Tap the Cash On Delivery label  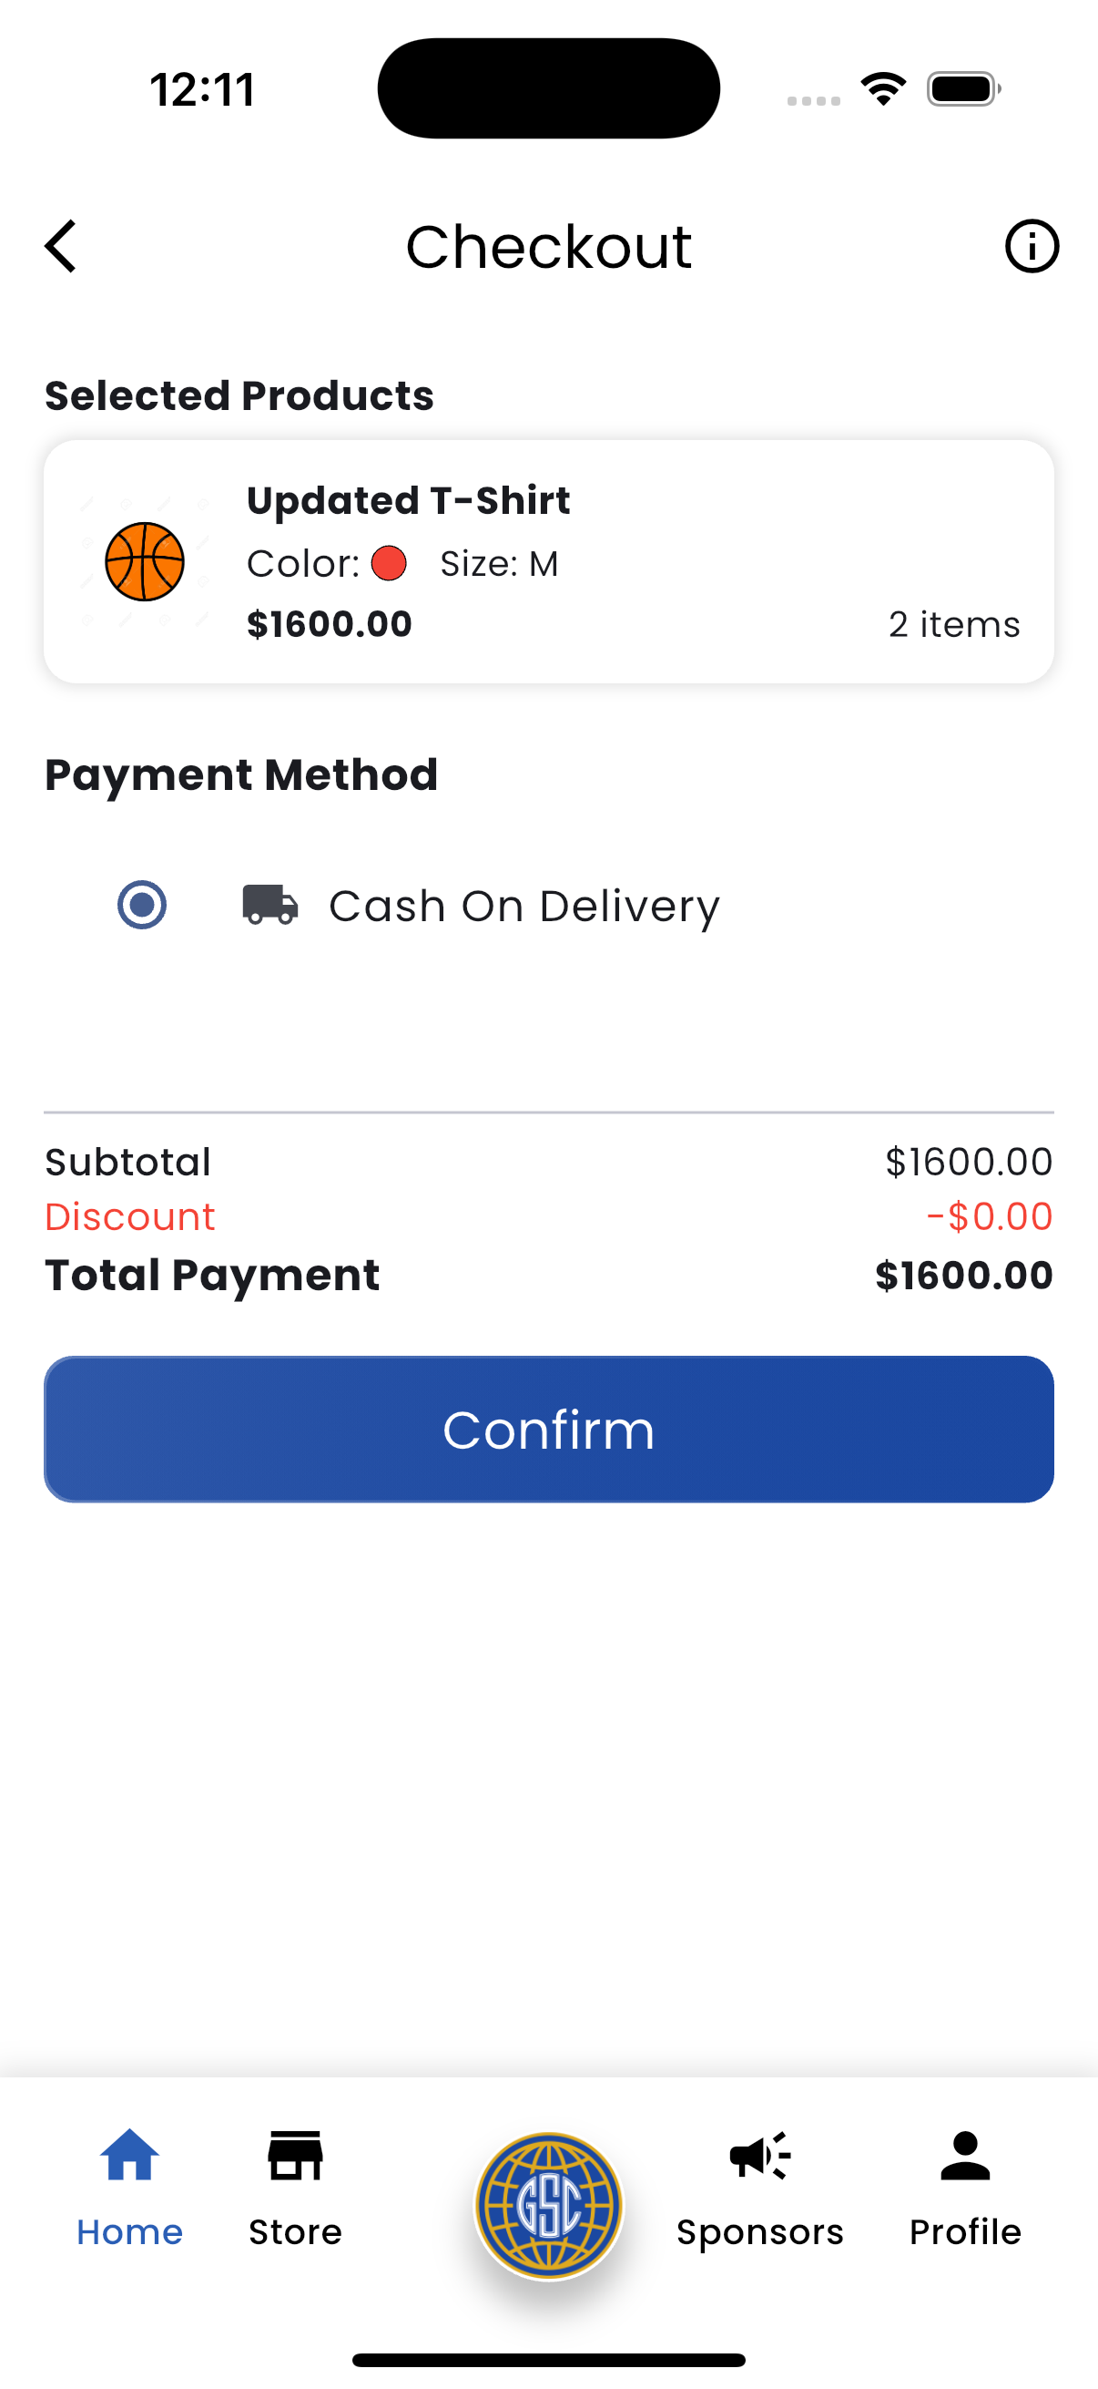[x=524, y=906]
